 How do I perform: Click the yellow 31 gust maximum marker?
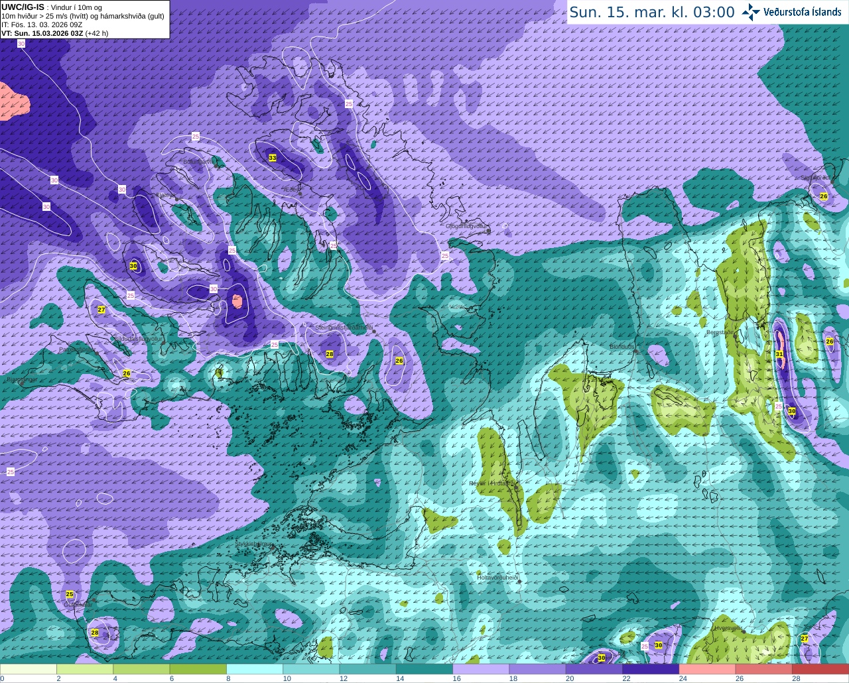pyautogui.click(x=779, y=354)
